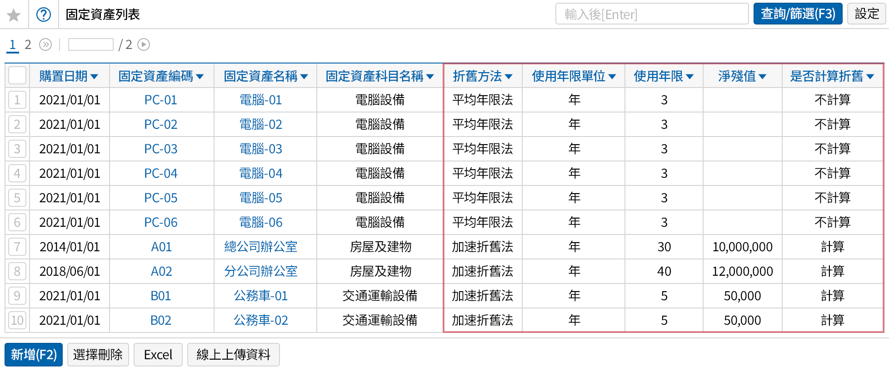The width and height of the screenshot is (889, 371).
Task: Open the 折舊方法 column header dropdown
Action: click(509, 77)
